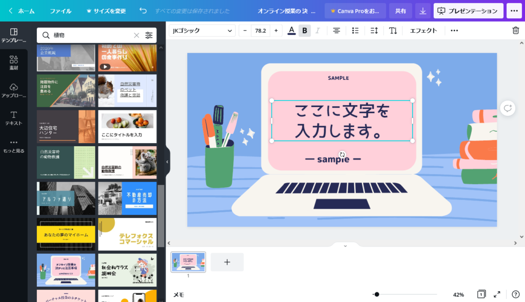This screenshot has width=525, height=302.
Task: Open the 素材 elements tab
Action: pos(14,63)
